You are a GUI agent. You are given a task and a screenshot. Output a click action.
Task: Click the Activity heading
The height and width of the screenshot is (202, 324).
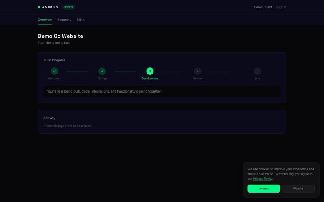[49, 118]
